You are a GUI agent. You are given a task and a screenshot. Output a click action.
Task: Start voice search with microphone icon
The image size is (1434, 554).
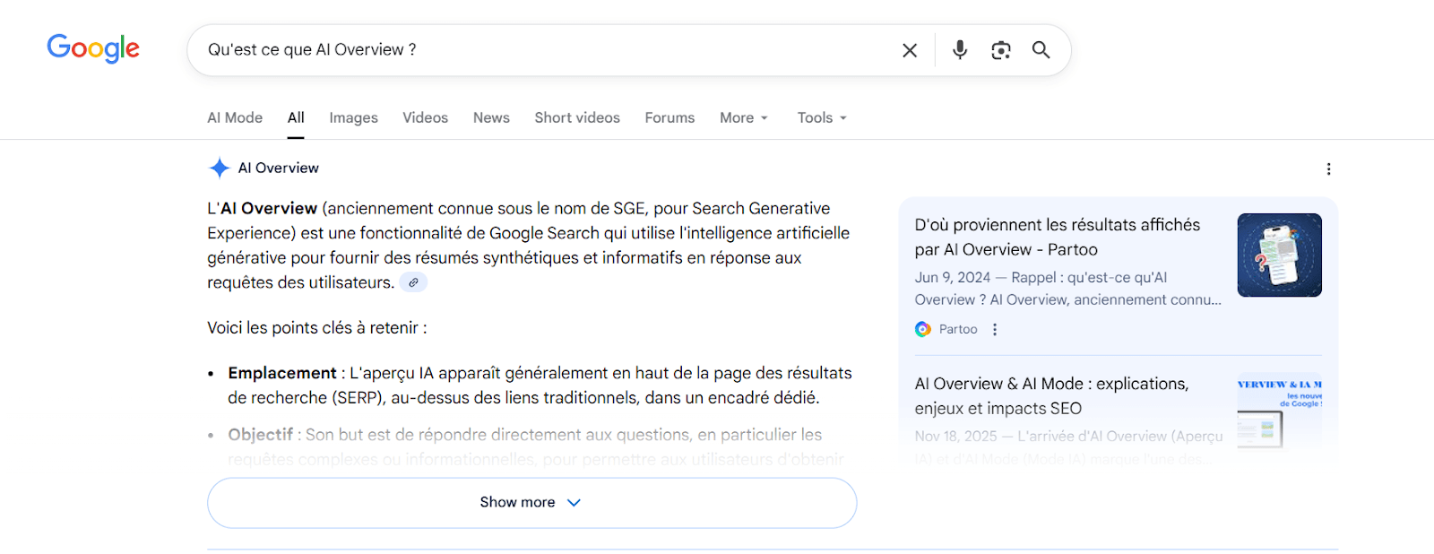pyautogui.click(x=960, y=50)
